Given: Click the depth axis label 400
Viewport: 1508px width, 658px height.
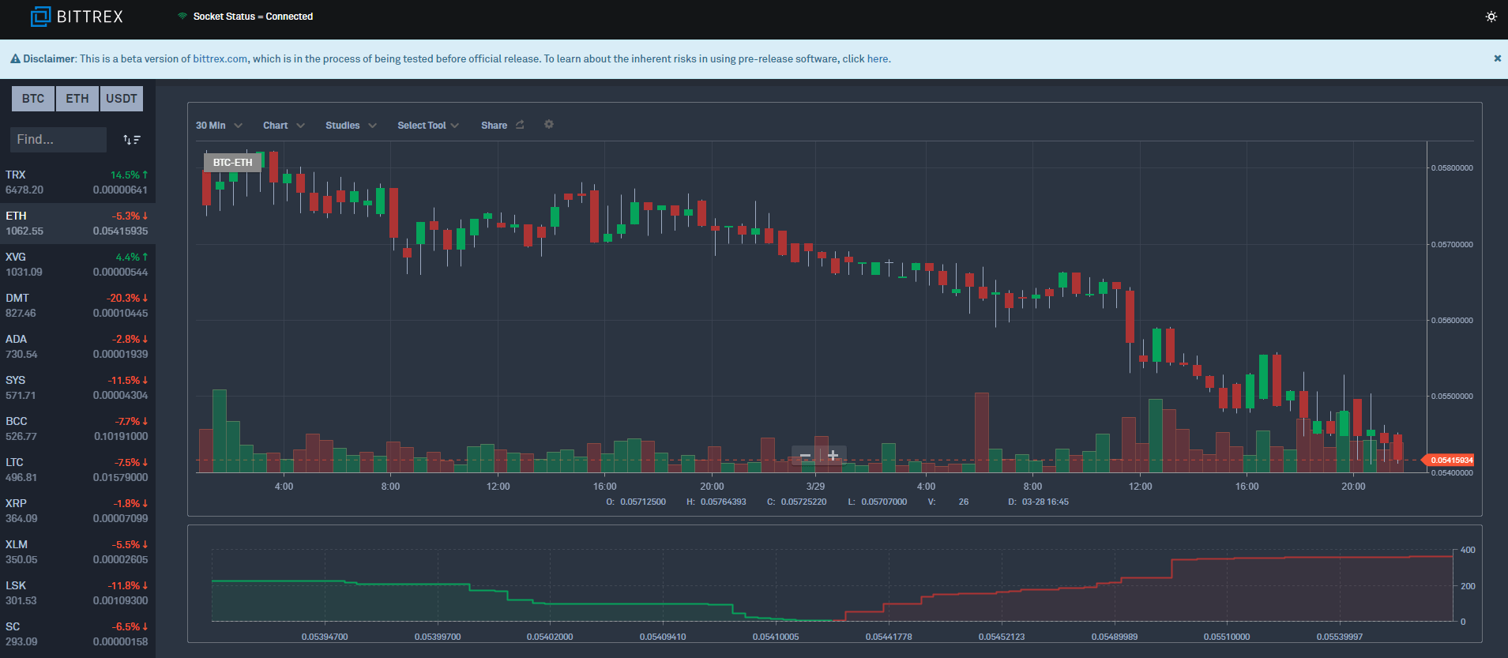Looking at the screenshot, I should point(1468,550).
